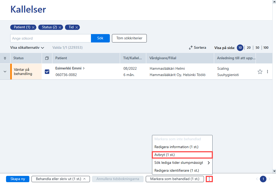Image resolution: width=276 pixels, height=184 pixels.
Task: Click the Väntar på behandling status cell
Action: coord(26,72)
